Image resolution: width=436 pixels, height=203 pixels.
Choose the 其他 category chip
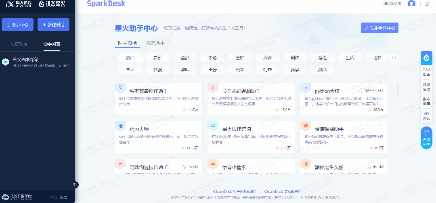tap(322, 70)
